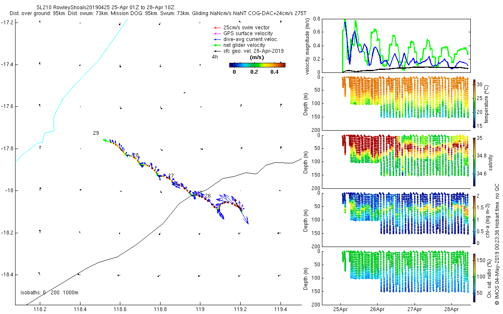Image resolution: width=503 pixels, height=314 pixels.
Task: Click the 119 longitude tick label
Action: click(200, 310)
